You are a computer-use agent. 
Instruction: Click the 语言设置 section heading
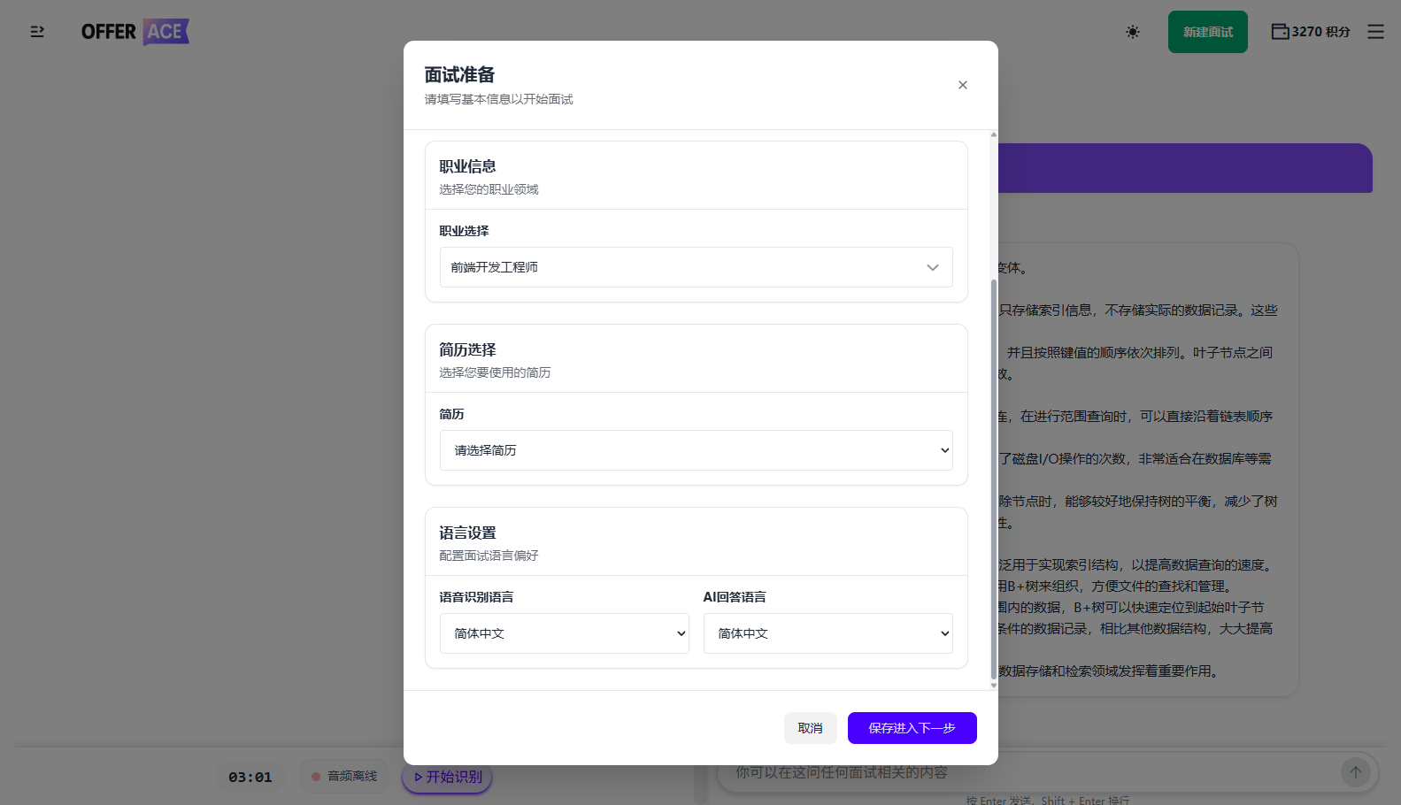[467, 533]
